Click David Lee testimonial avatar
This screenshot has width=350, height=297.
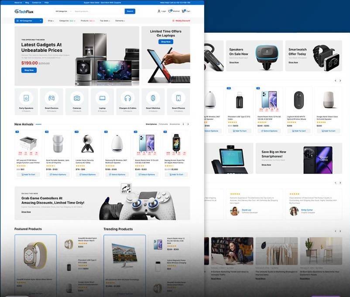tap(235, 211)
